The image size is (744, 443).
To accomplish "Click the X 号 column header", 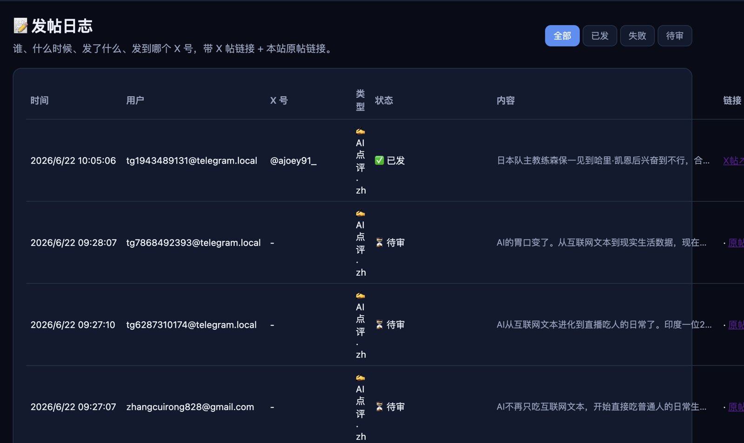I will pyautogui.click(x=279, y=100).
